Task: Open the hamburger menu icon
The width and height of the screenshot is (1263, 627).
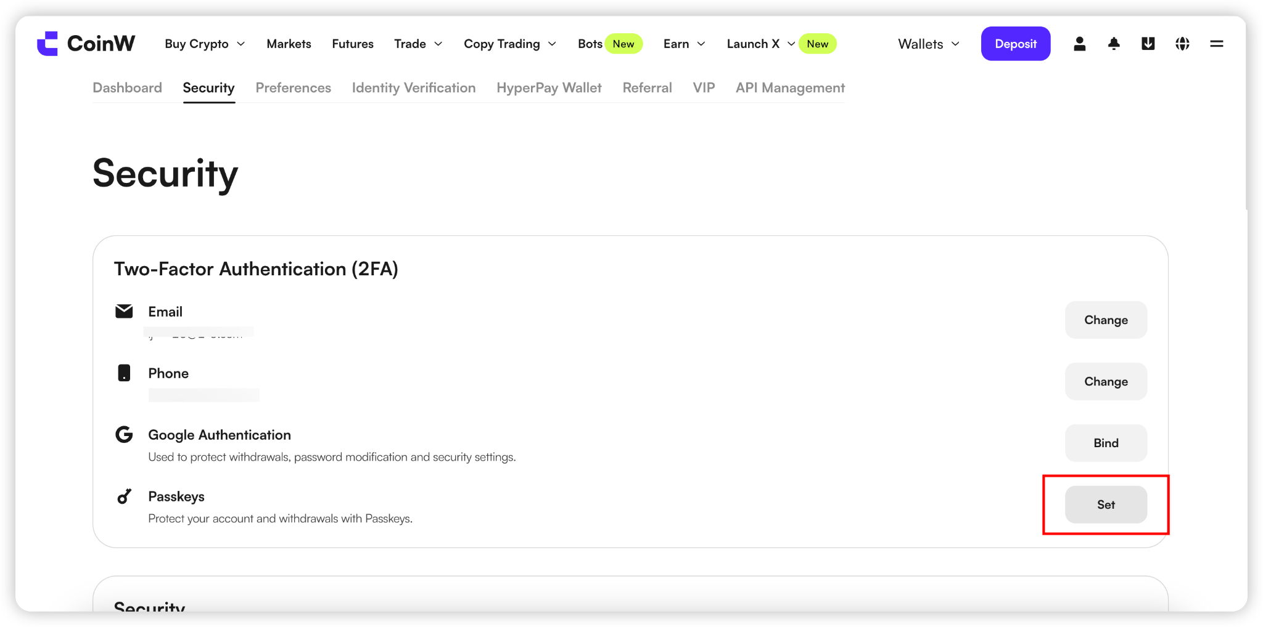Action: pyautogui.click(x=1216, y=44)
